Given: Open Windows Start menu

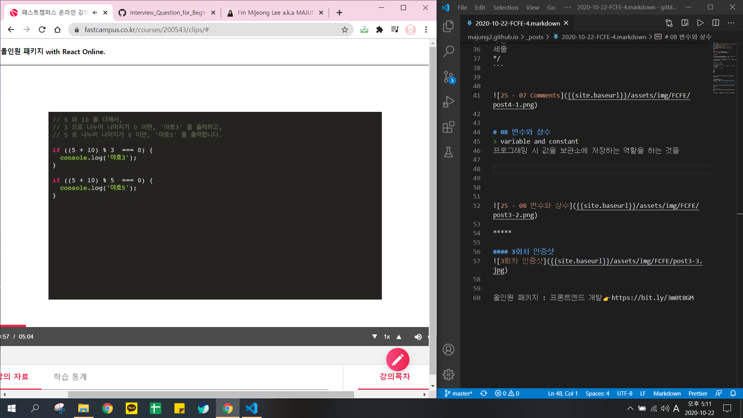Looking at the screenshot, I should (12, 408).
